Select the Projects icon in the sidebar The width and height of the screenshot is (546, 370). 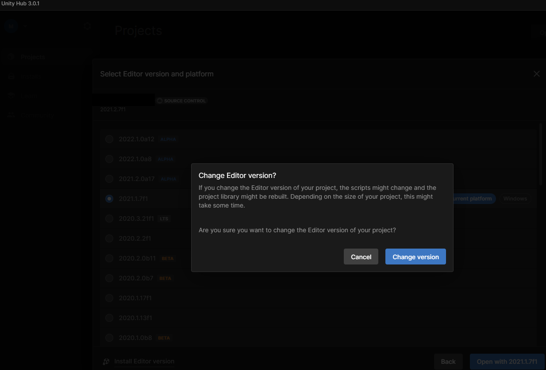coord(11,57)
